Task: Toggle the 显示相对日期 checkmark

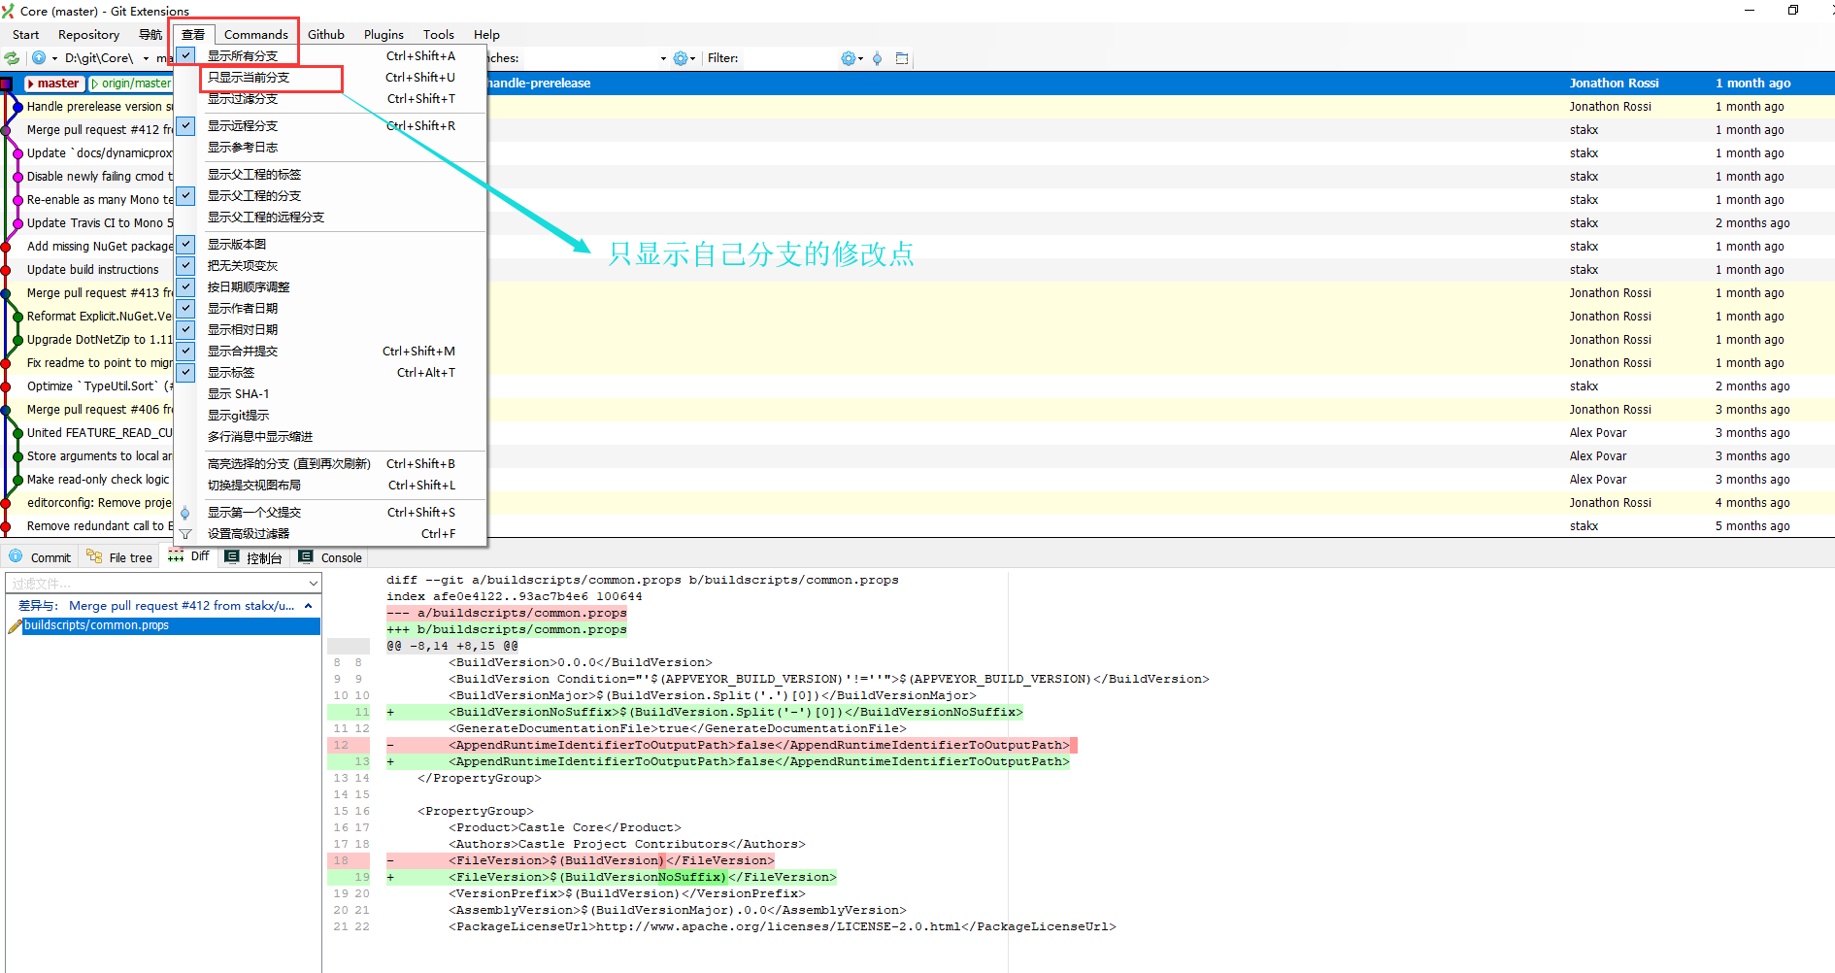Action: [186, 330]
